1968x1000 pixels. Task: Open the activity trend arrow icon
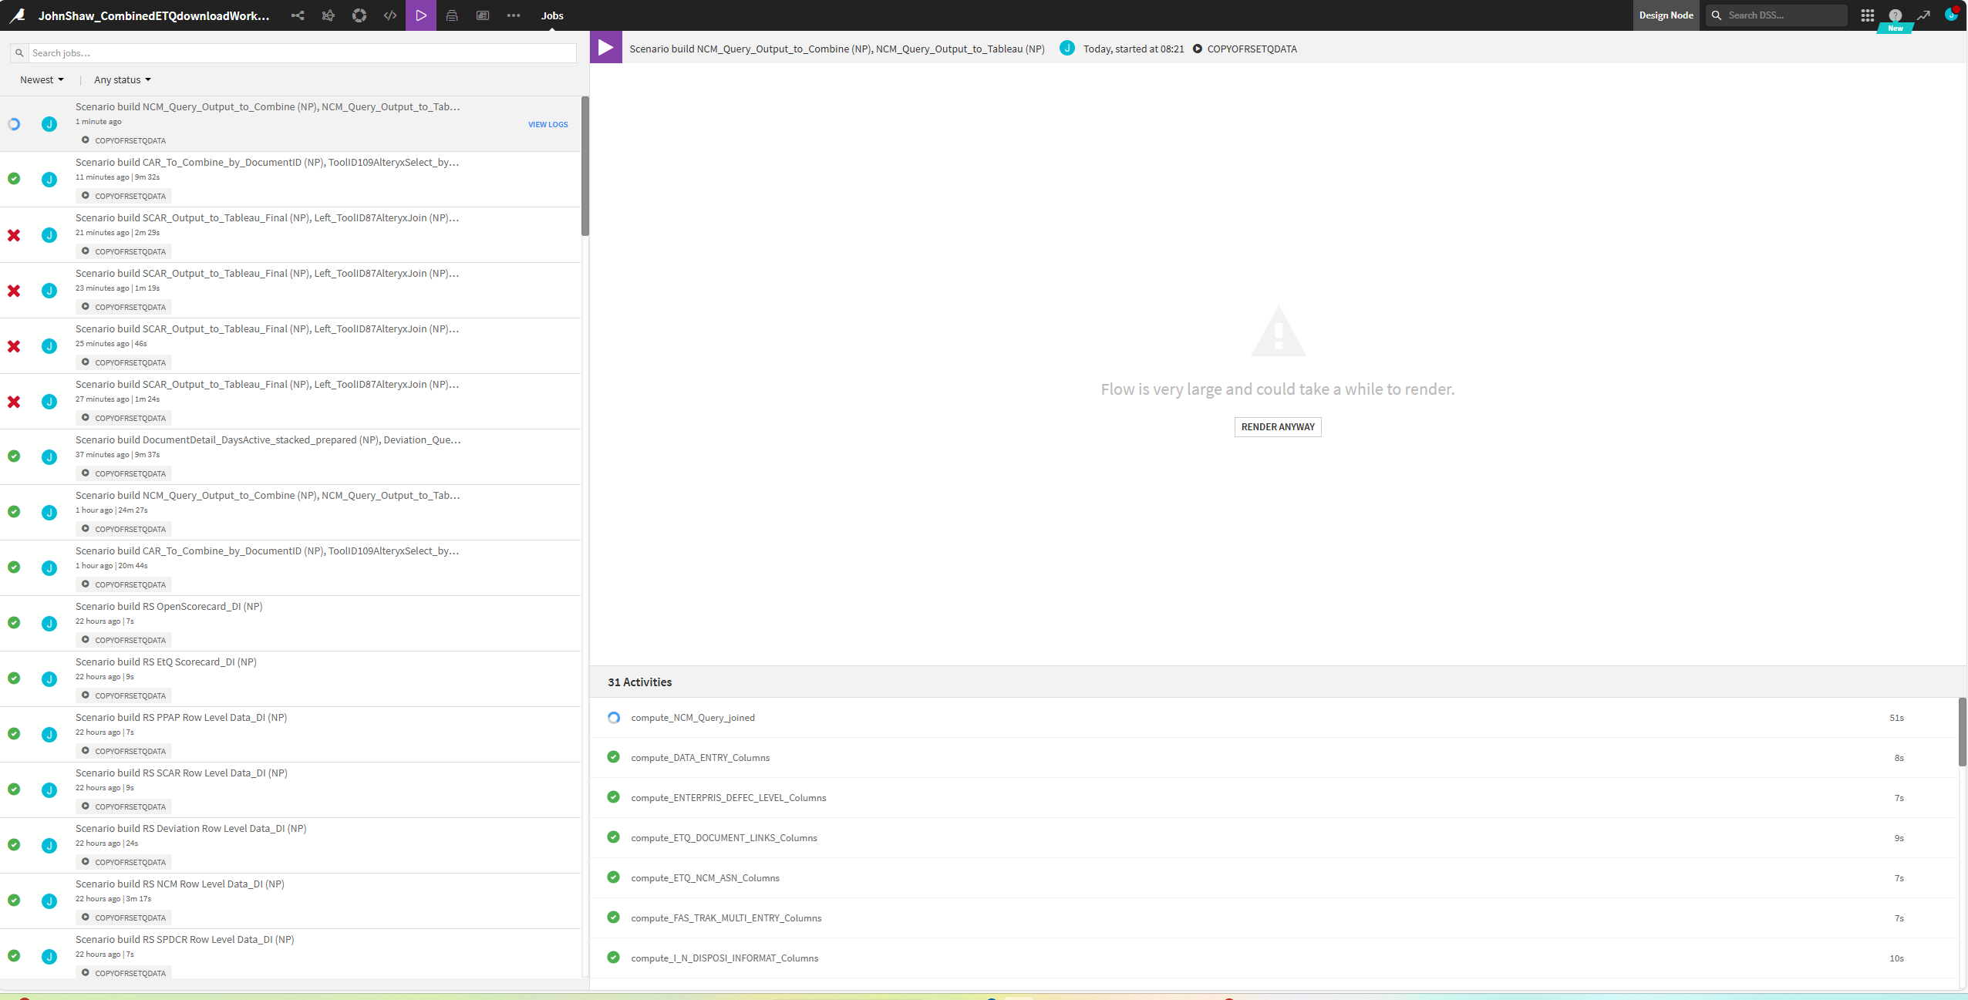click(1923, 15)
